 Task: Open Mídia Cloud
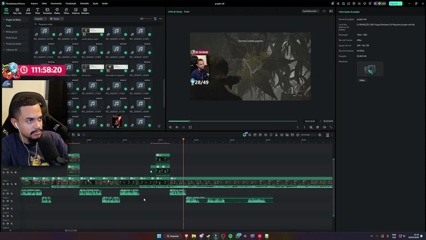[x=11, y=38]
